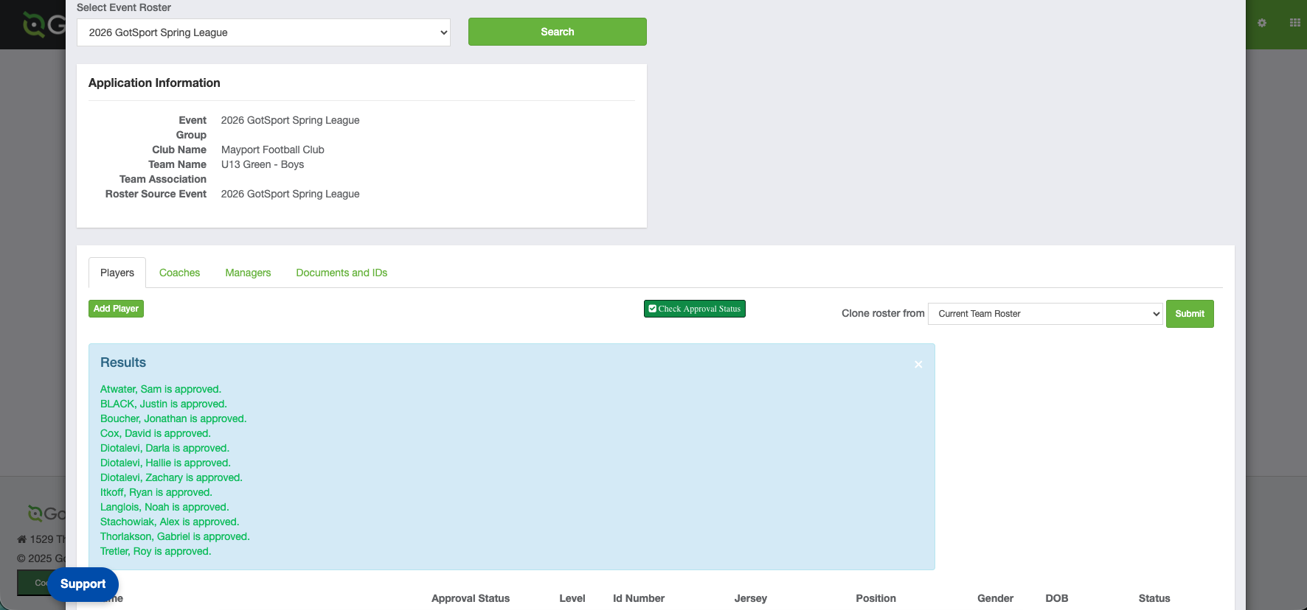Image resolution: width=1307 pixels, height=610 pixels.
Task: Click the Approval Status column header
Action: point(471,598)
